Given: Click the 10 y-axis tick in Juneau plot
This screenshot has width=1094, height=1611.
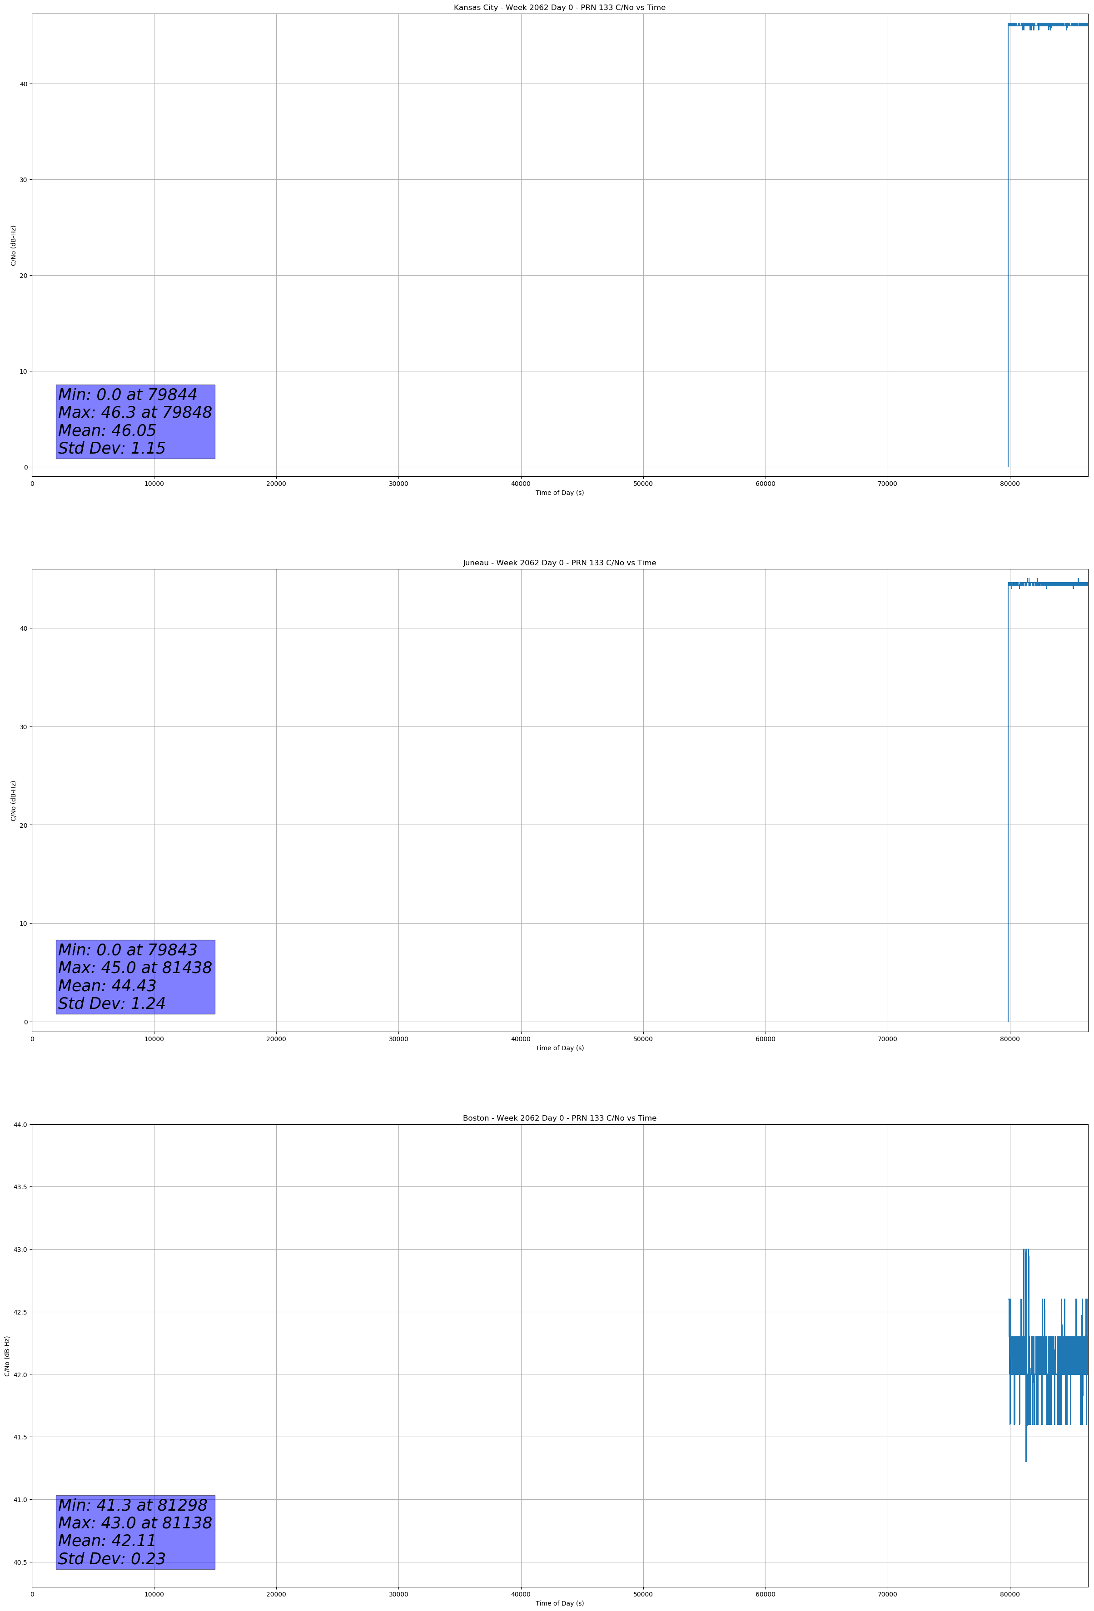Looking at the screenshot, I should (24, 924).
